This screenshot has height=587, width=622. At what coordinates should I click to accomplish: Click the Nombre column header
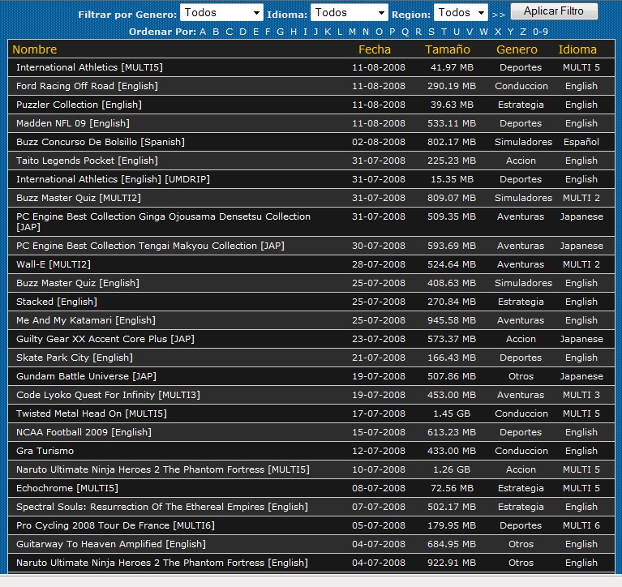[35, 49]
